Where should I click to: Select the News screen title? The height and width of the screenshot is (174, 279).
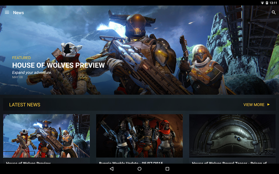click(x=18, y=13)
